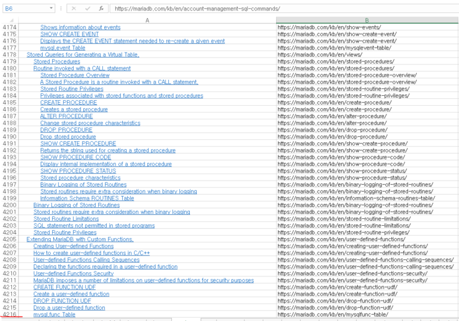Open 'Create a user-defined function' link
The image size is (459, 321).
[x=71, y=294]
